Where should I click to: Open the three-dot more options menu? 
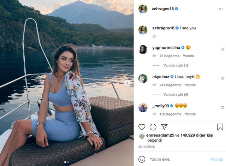(220, 9)
